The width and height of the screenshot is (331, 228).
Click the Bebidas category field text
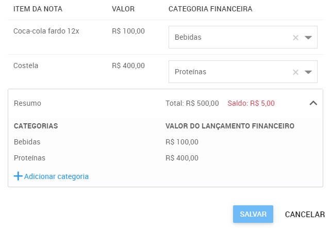click(188, 38)
